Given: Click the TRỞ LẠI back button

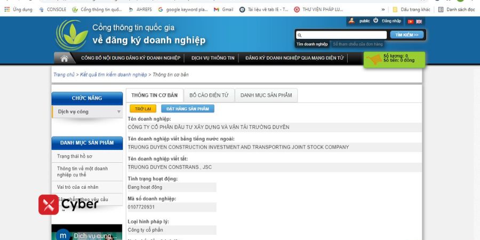Looking at the screenshot, I should point(143,109).
